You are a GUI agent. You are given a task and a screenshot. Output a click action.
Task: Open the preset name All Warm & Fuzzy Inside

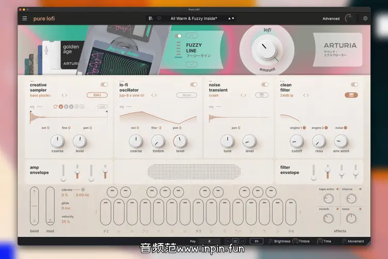193,19
